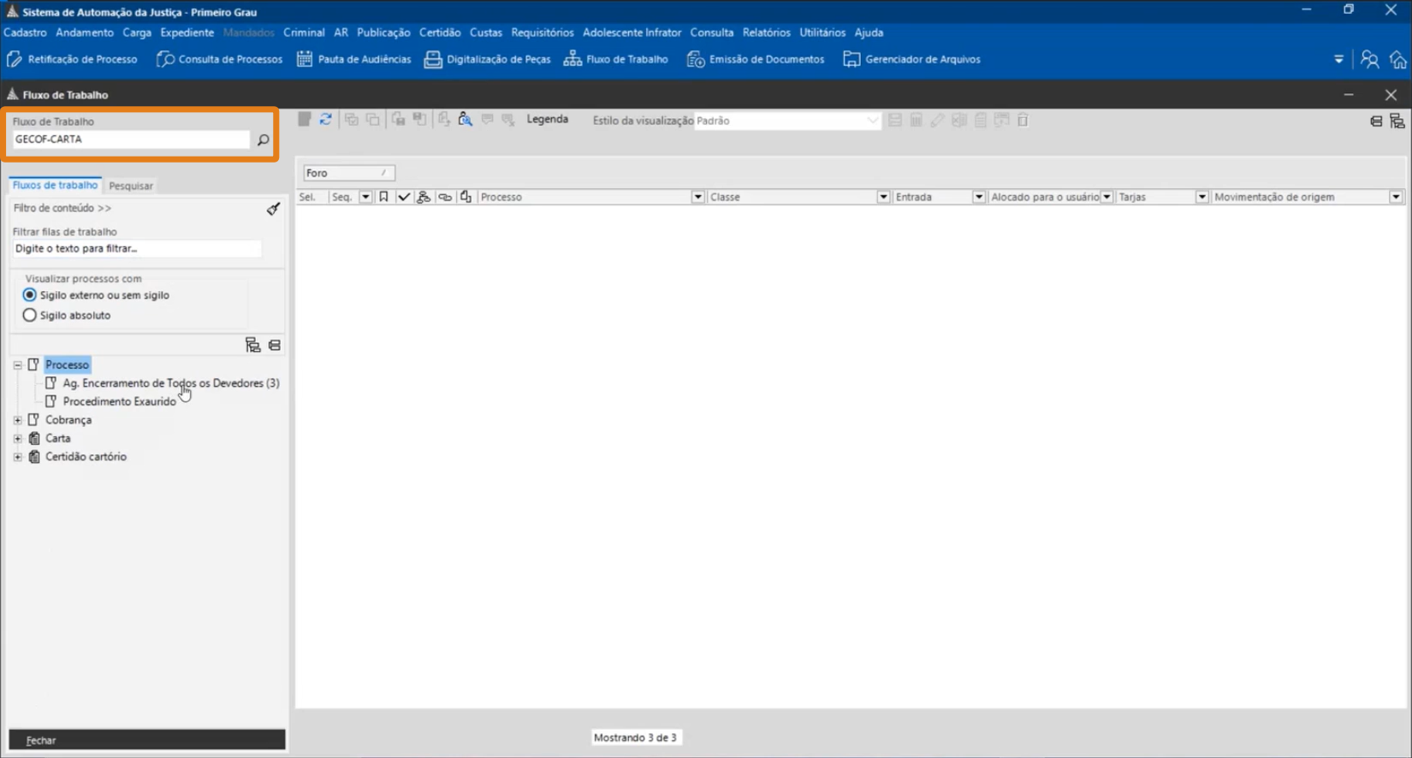1412x758 pixels.
Task: Select the Procedimento Exaurido queue
Action: click(119, 401)
